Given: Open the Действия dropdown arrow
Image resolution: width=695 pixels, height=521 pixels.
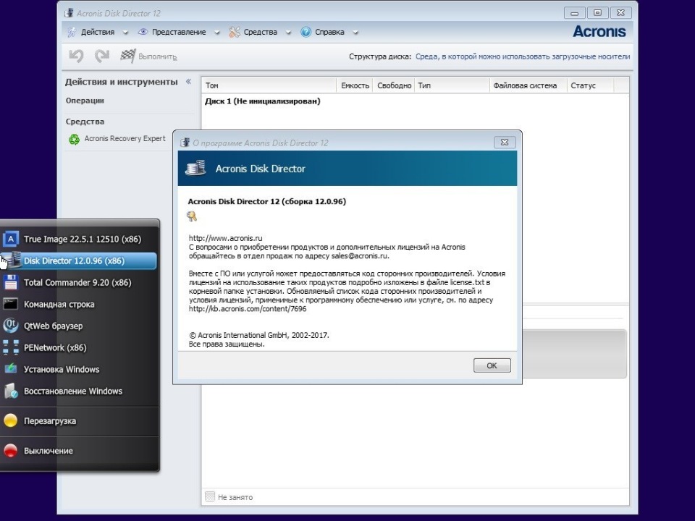Looking at the screenshot, I should (x=125, y=33).
